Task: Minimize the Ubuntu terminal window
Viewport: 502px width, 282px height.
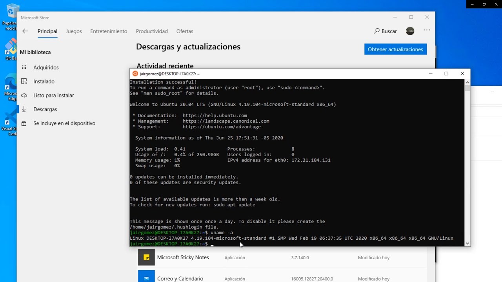Action: 431,74
